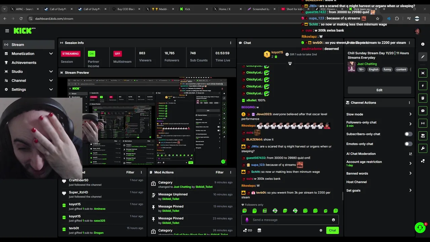
Task: Open Filter in Mod Actions panel
Action: (x=219, y=172)
